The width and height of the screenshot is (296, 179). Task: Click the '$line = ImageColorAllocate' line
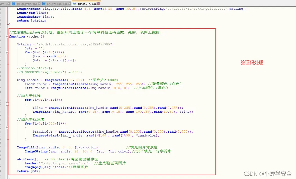pyautogui.click(x=108, y=108)
